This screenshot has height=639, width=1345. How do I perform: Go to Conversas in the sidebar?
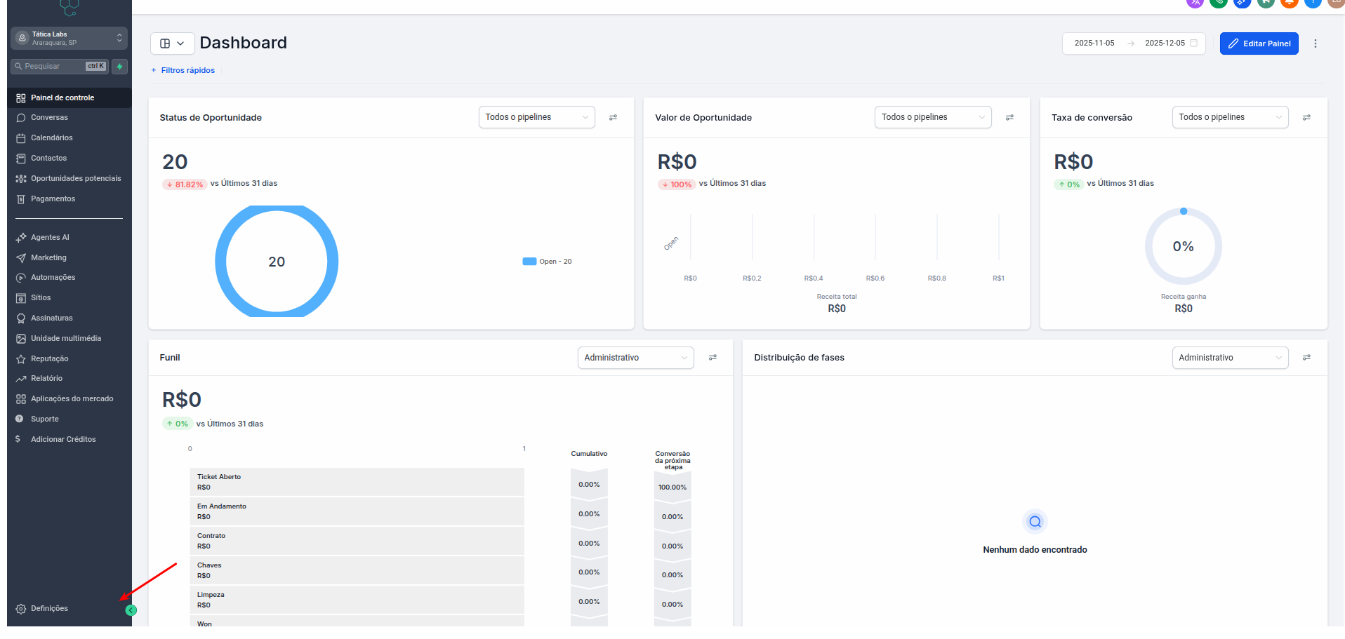pyautogui.click(x=69, y=118)
